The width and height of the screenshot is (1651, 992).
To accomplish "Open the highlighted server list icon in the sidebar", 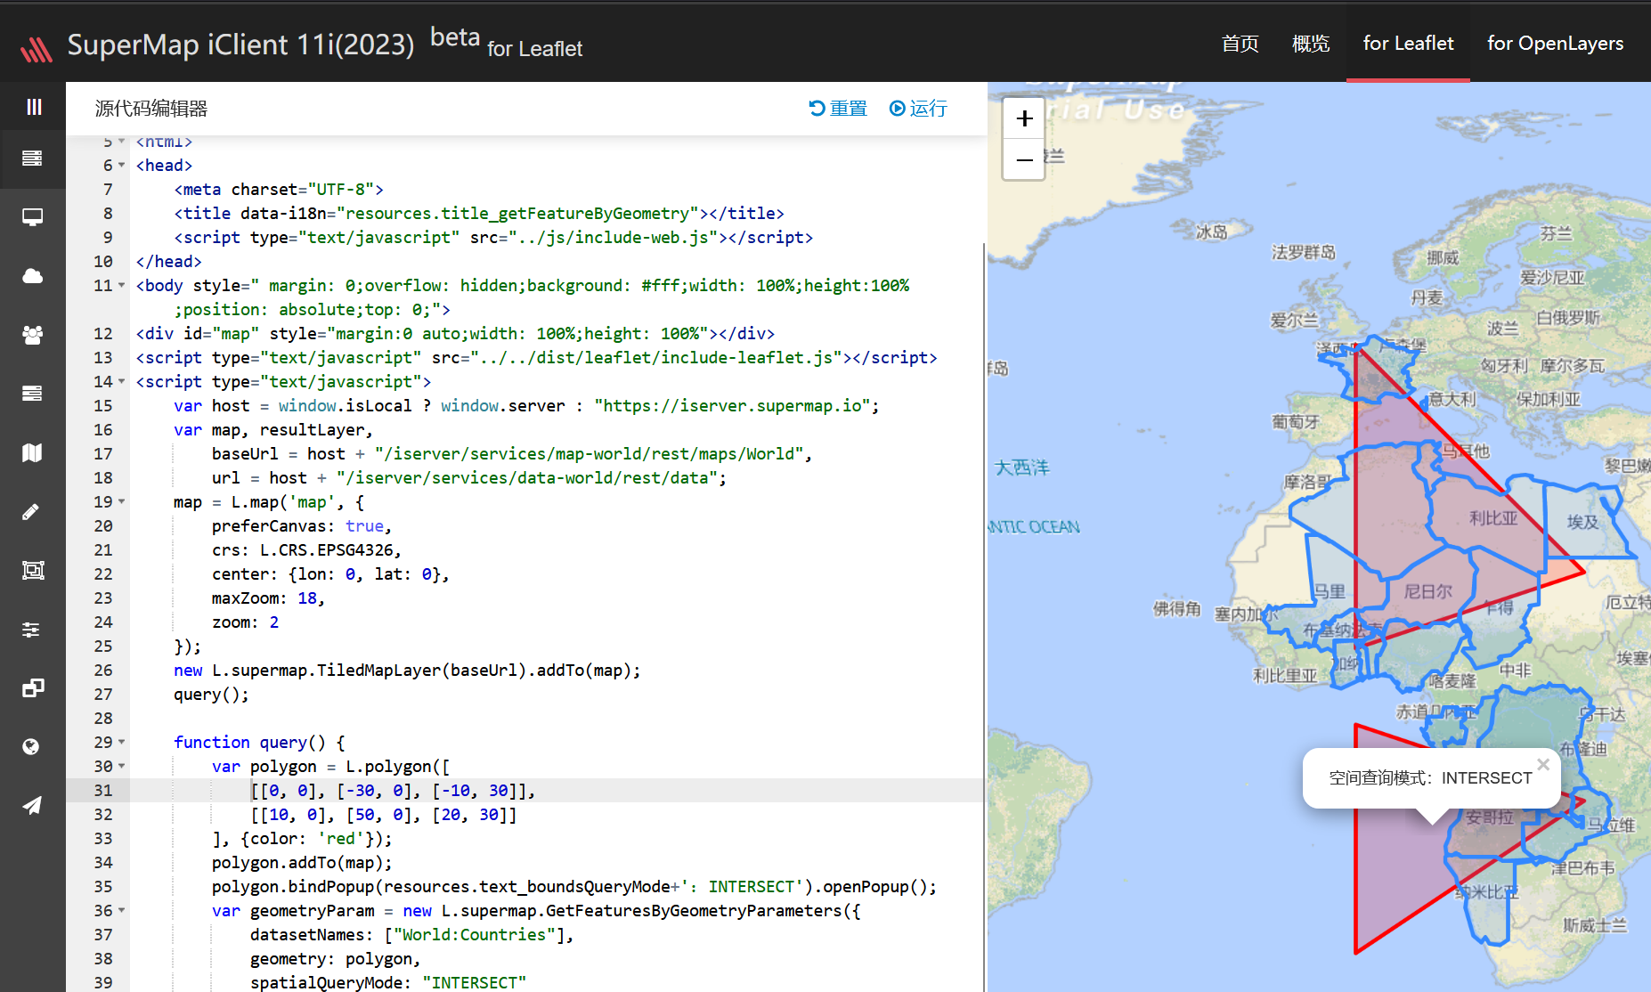I will (x=32, y=159).
